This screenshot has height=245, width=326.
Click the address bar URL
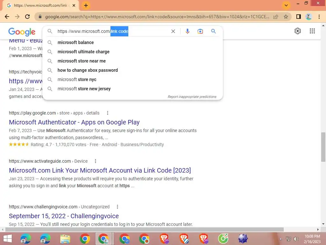pyautogui.click(x=157, y=17)
